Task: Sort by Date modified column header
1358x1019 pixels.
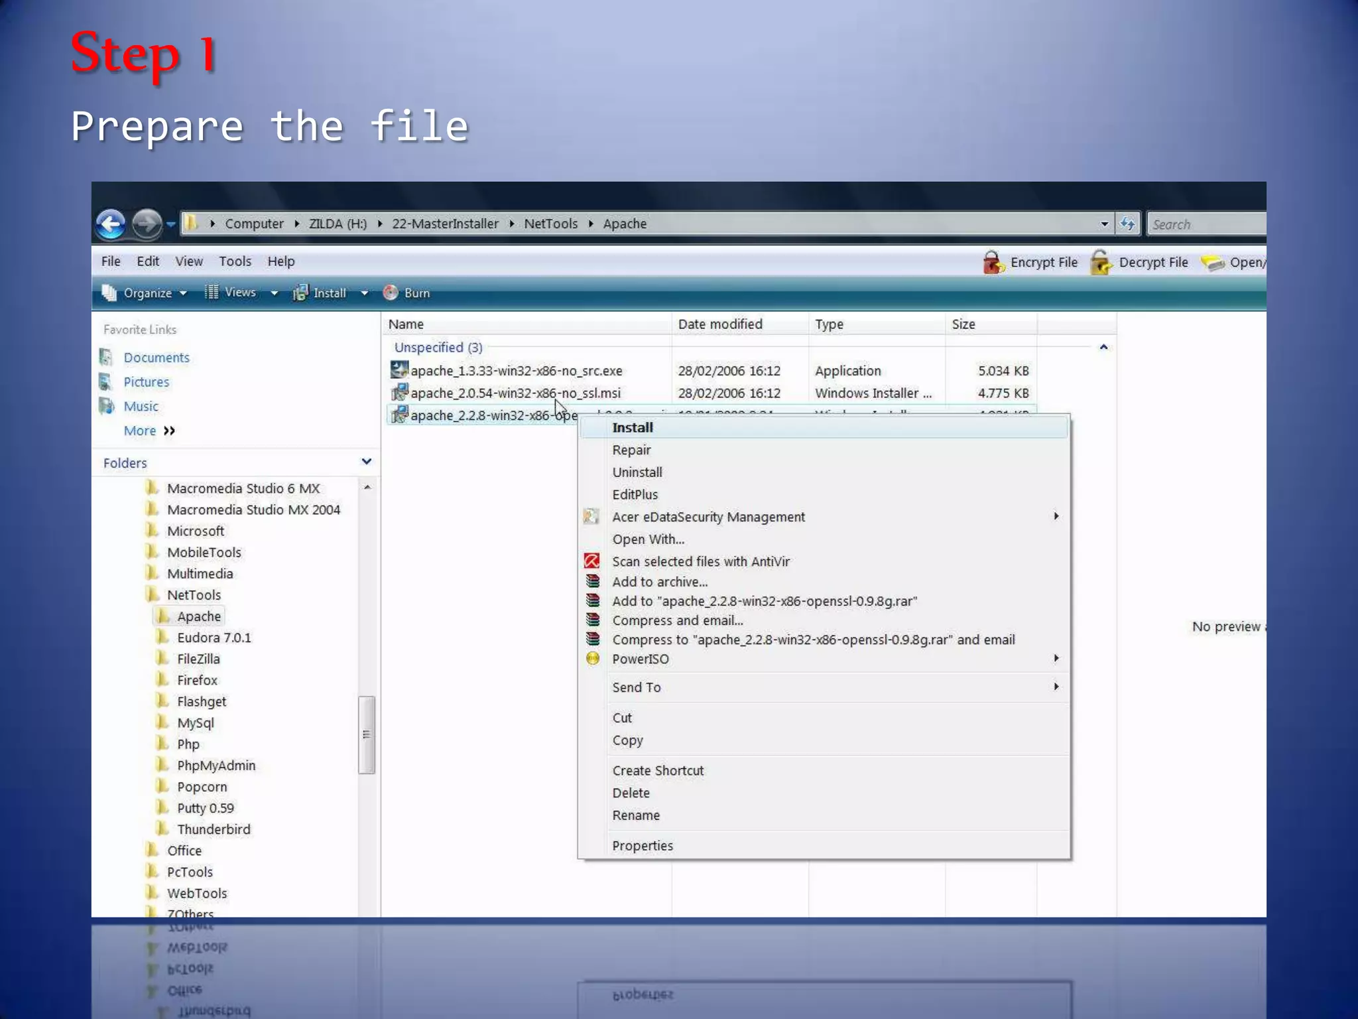Action: (x=740, y=324)
